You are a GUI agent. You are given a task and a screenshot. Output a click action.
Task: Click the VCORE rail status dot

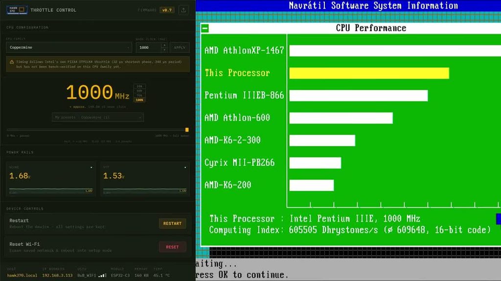[91, 167]
